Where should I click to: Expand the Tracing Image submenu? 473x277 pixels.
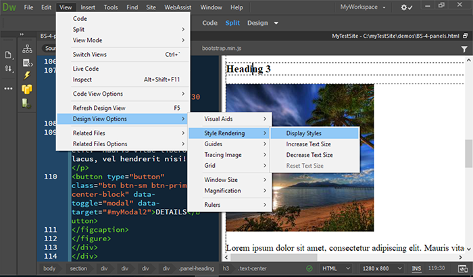tap(230, 155)
